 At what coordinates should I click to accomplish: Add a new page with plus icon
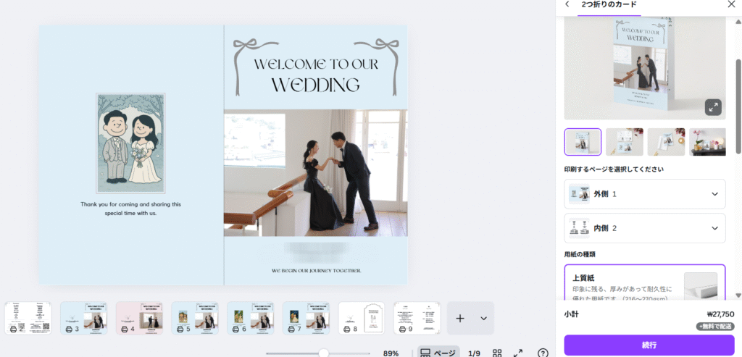pyautogui.click(x=460, y=318)
